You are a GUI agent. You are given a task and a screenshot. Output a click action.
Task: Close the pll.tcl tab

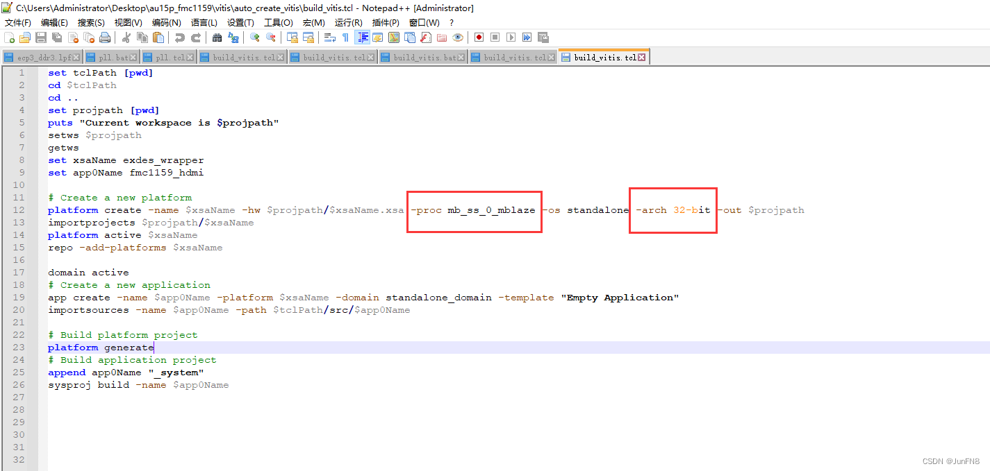(x=190, y=58)
